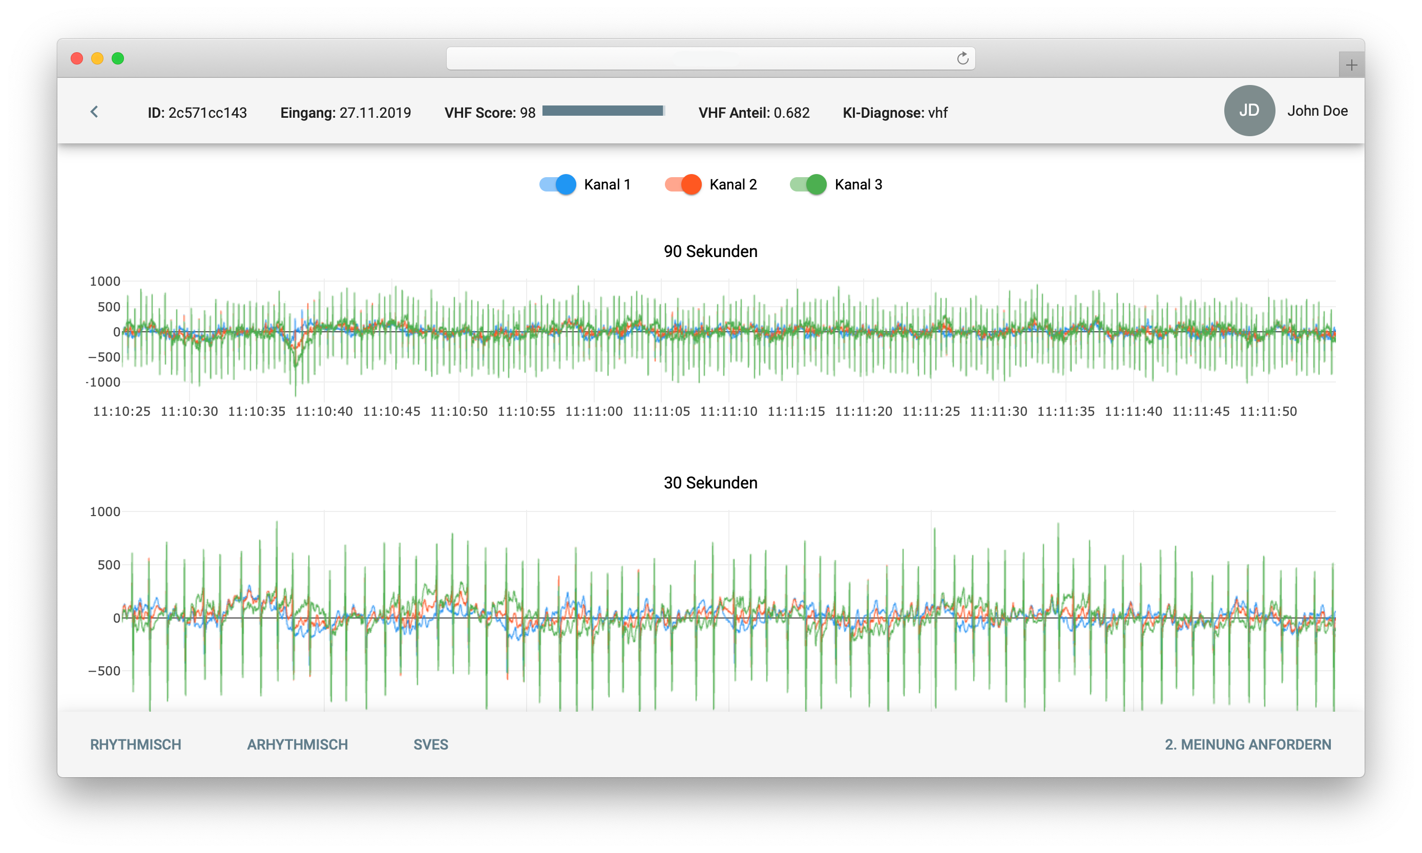Click the VHF Score progress bar
Screen dimensions: 1422x853
(604, 111)
